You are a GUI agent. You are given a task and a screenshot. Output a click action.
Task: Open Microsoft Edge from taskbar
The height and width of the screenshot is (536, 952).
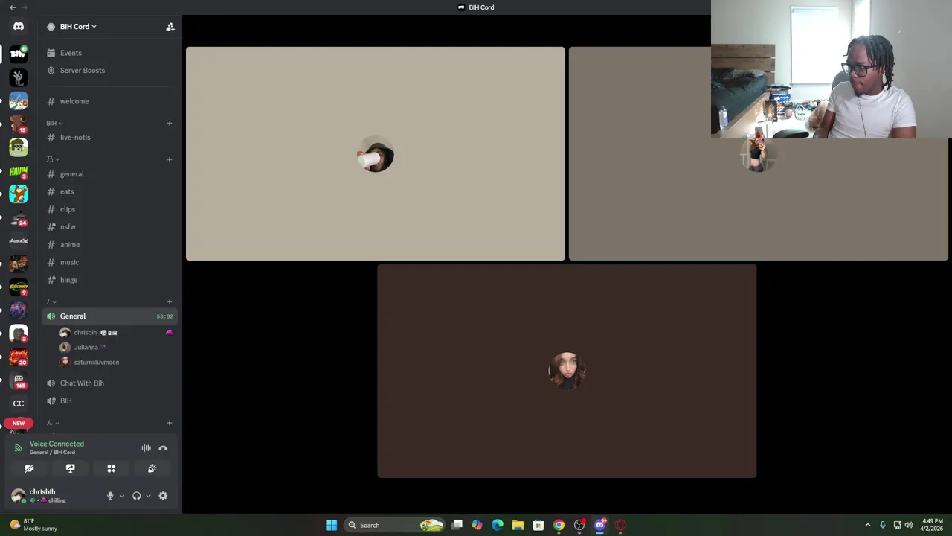pyautogui.click(x=497, y=525)
